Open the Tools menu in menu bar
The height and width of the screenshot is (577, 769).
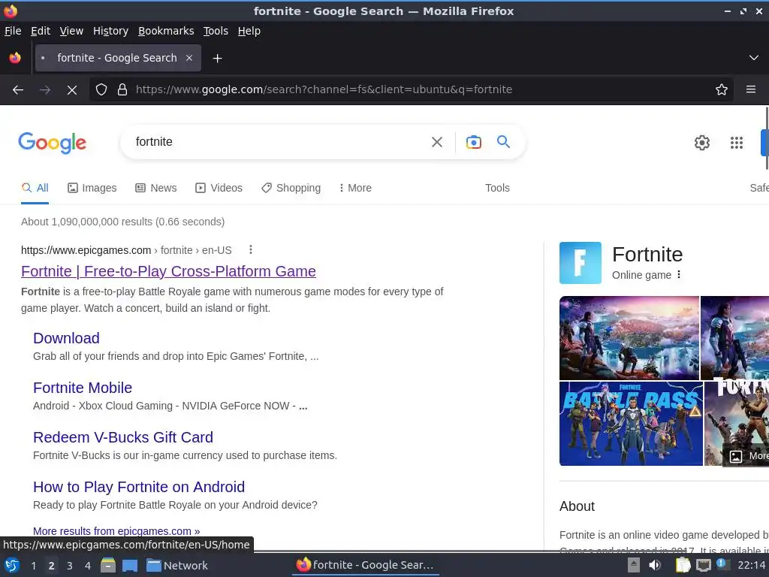tap(216, 31)
